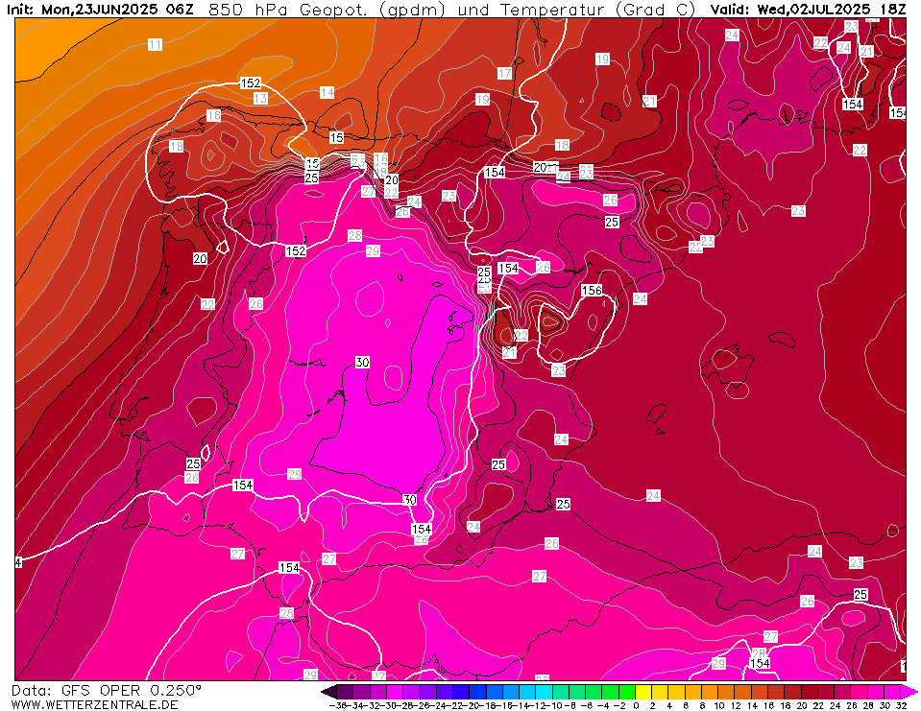Pick the bright green swatch between -2 and 0
Image resolution: width=921 pixels, height=711 pixels.
627,692
